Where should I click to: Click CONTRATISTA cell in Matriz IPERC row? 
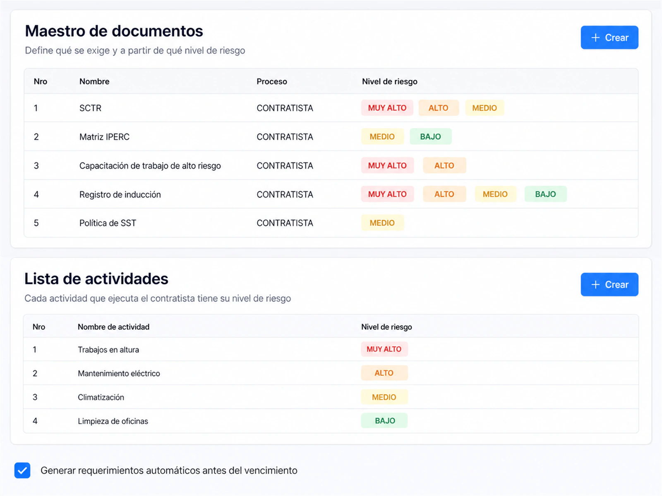point(285,137)
